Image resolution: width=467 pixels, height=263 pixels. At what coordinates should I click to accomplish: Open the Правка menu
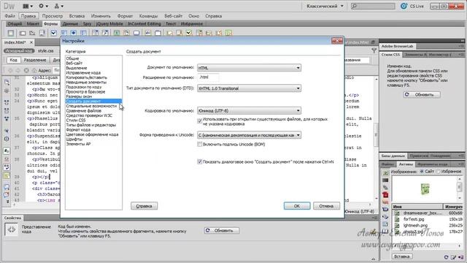(x=28, y=16)
